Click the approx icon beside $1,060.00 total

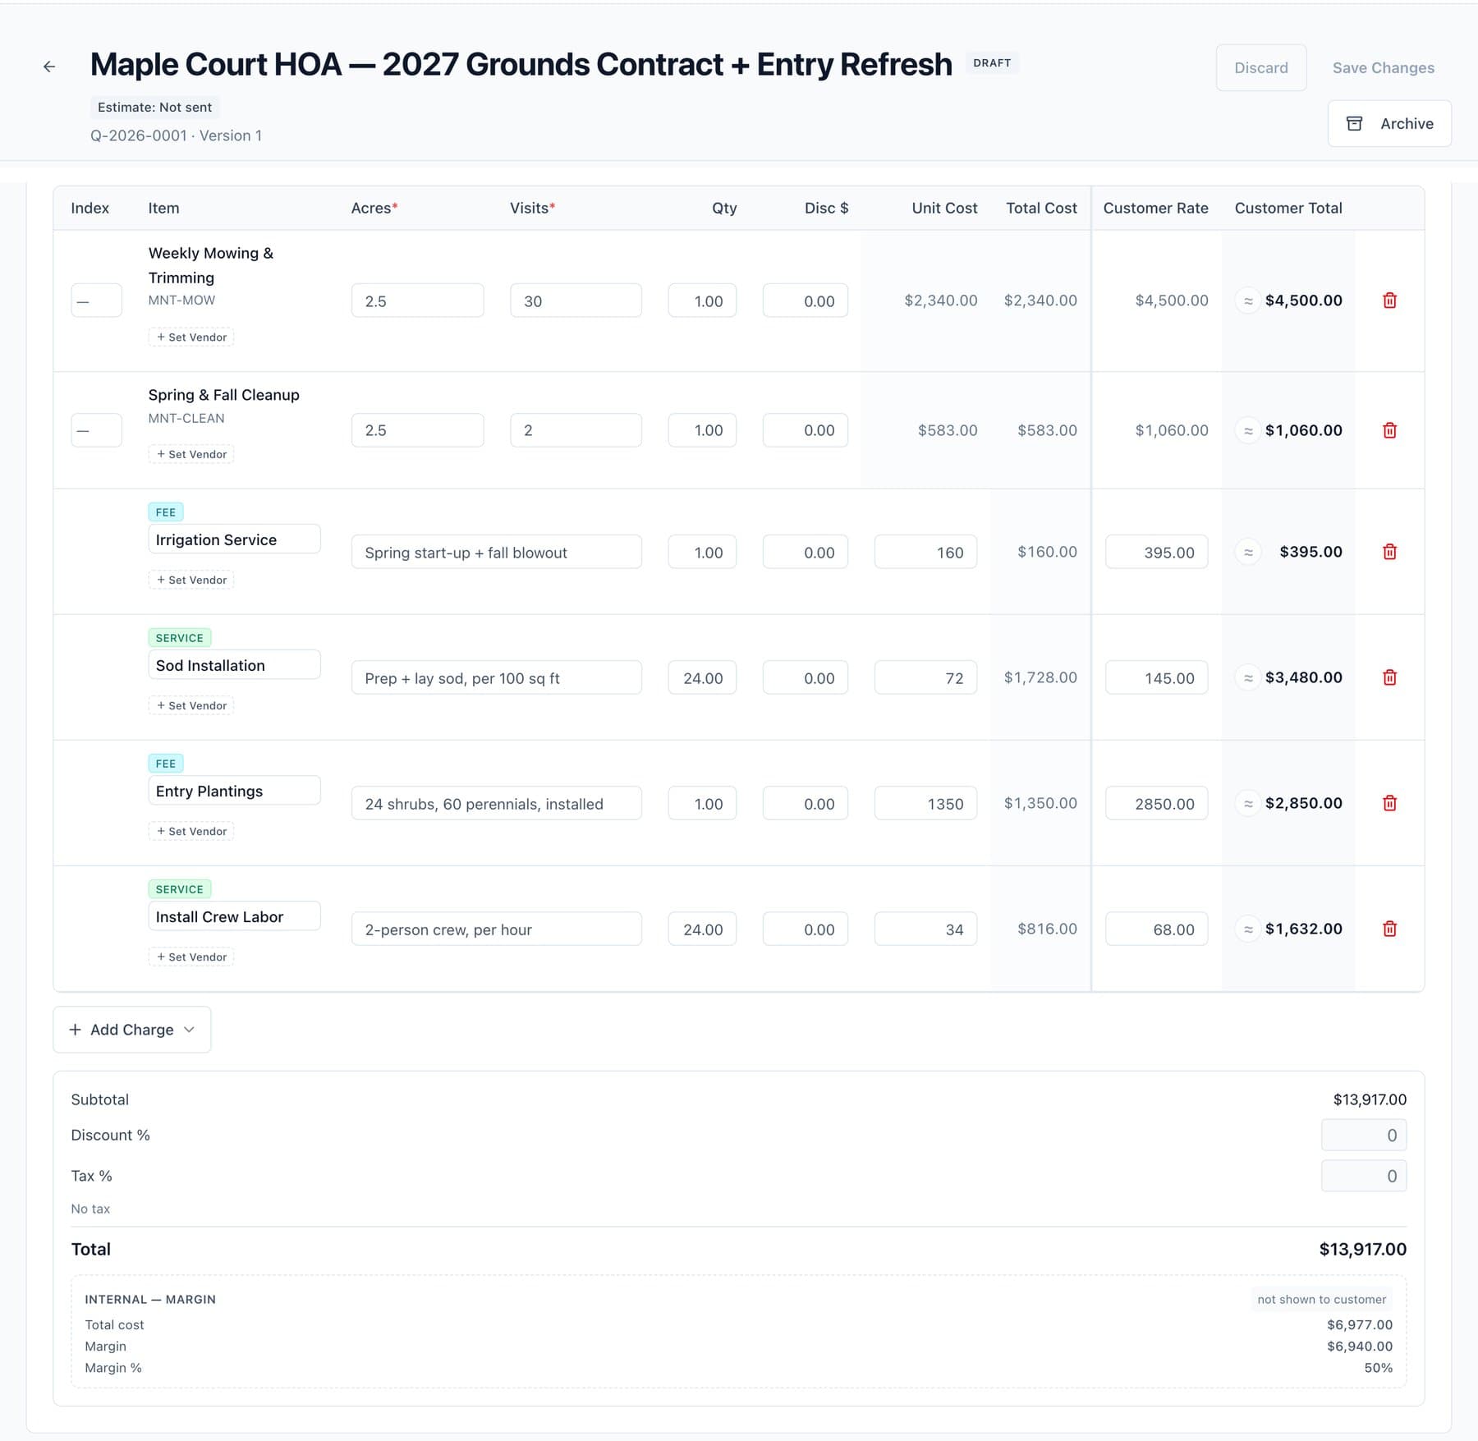[1248, 430]
